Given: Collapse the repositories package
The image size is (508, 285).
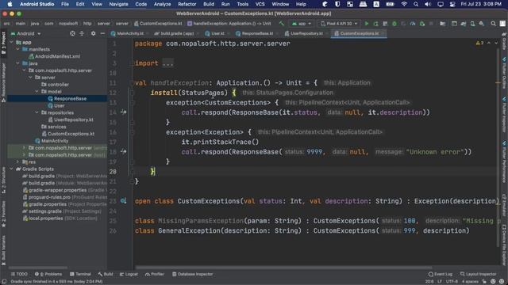Looking at the screenshot, I should click(37, 112).
